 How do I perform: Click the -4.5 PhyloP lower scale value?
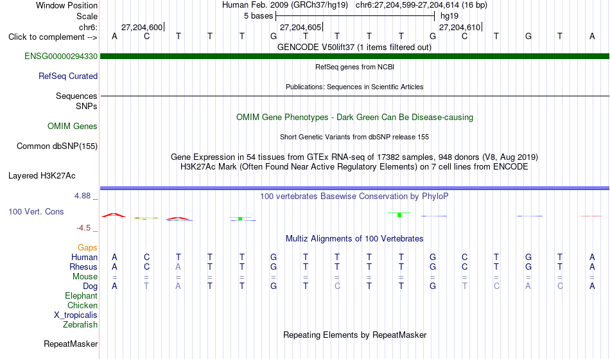pos(83,228)
